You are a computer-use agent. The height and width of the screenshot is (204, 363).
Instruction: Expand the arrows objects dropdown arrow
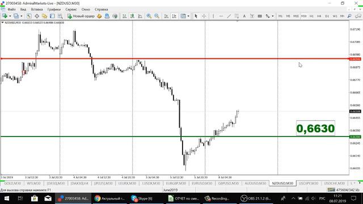click(273, 16)
